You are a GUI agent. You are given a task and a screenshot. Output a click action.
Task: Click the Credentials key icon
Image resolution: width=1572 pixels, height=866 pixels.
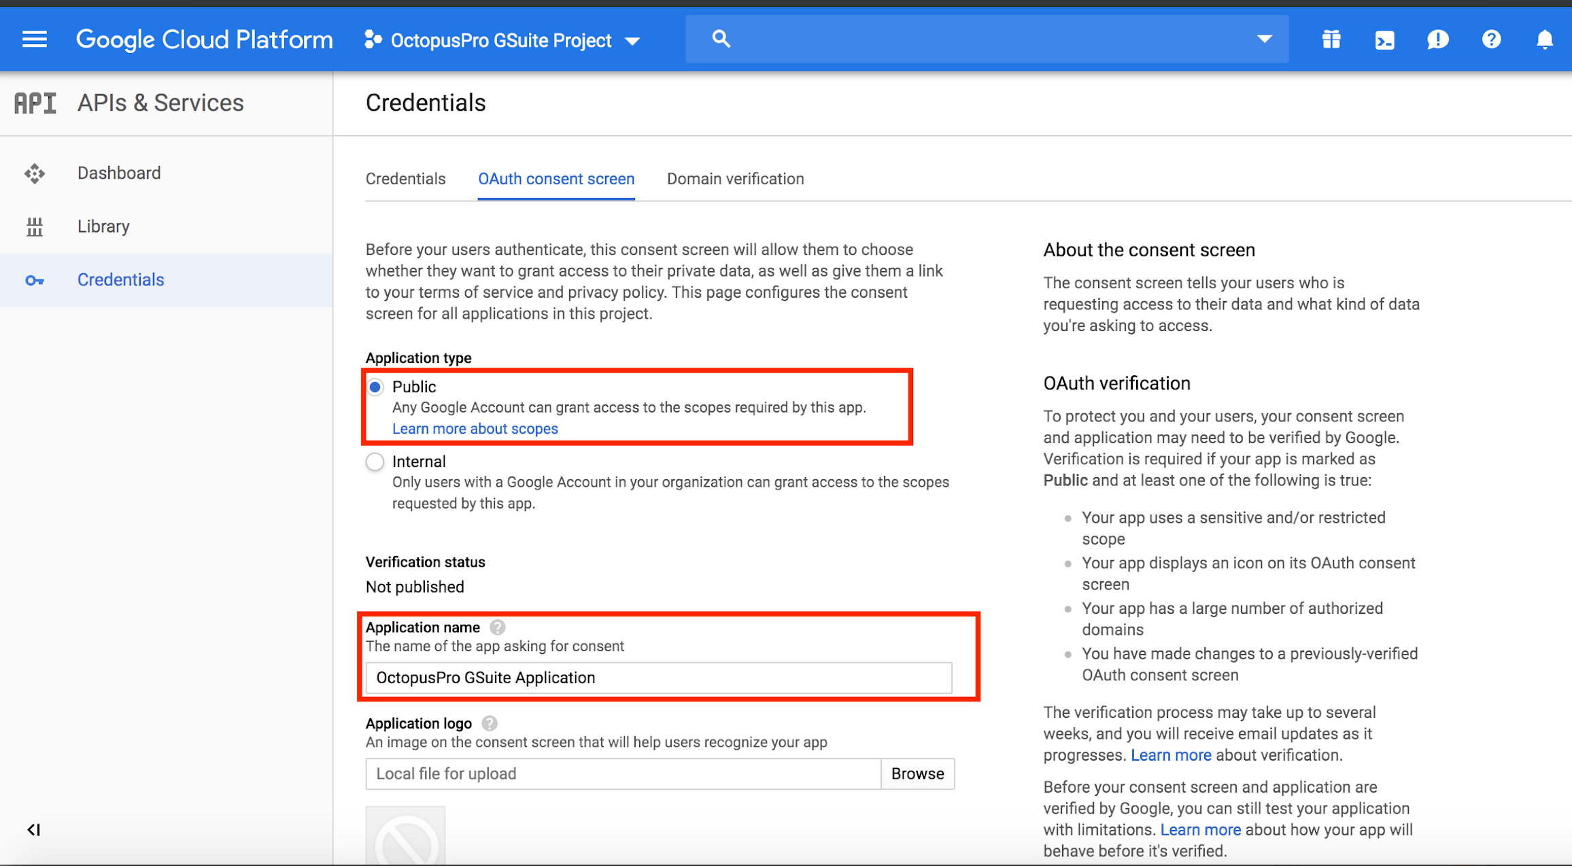click(35, 280)
